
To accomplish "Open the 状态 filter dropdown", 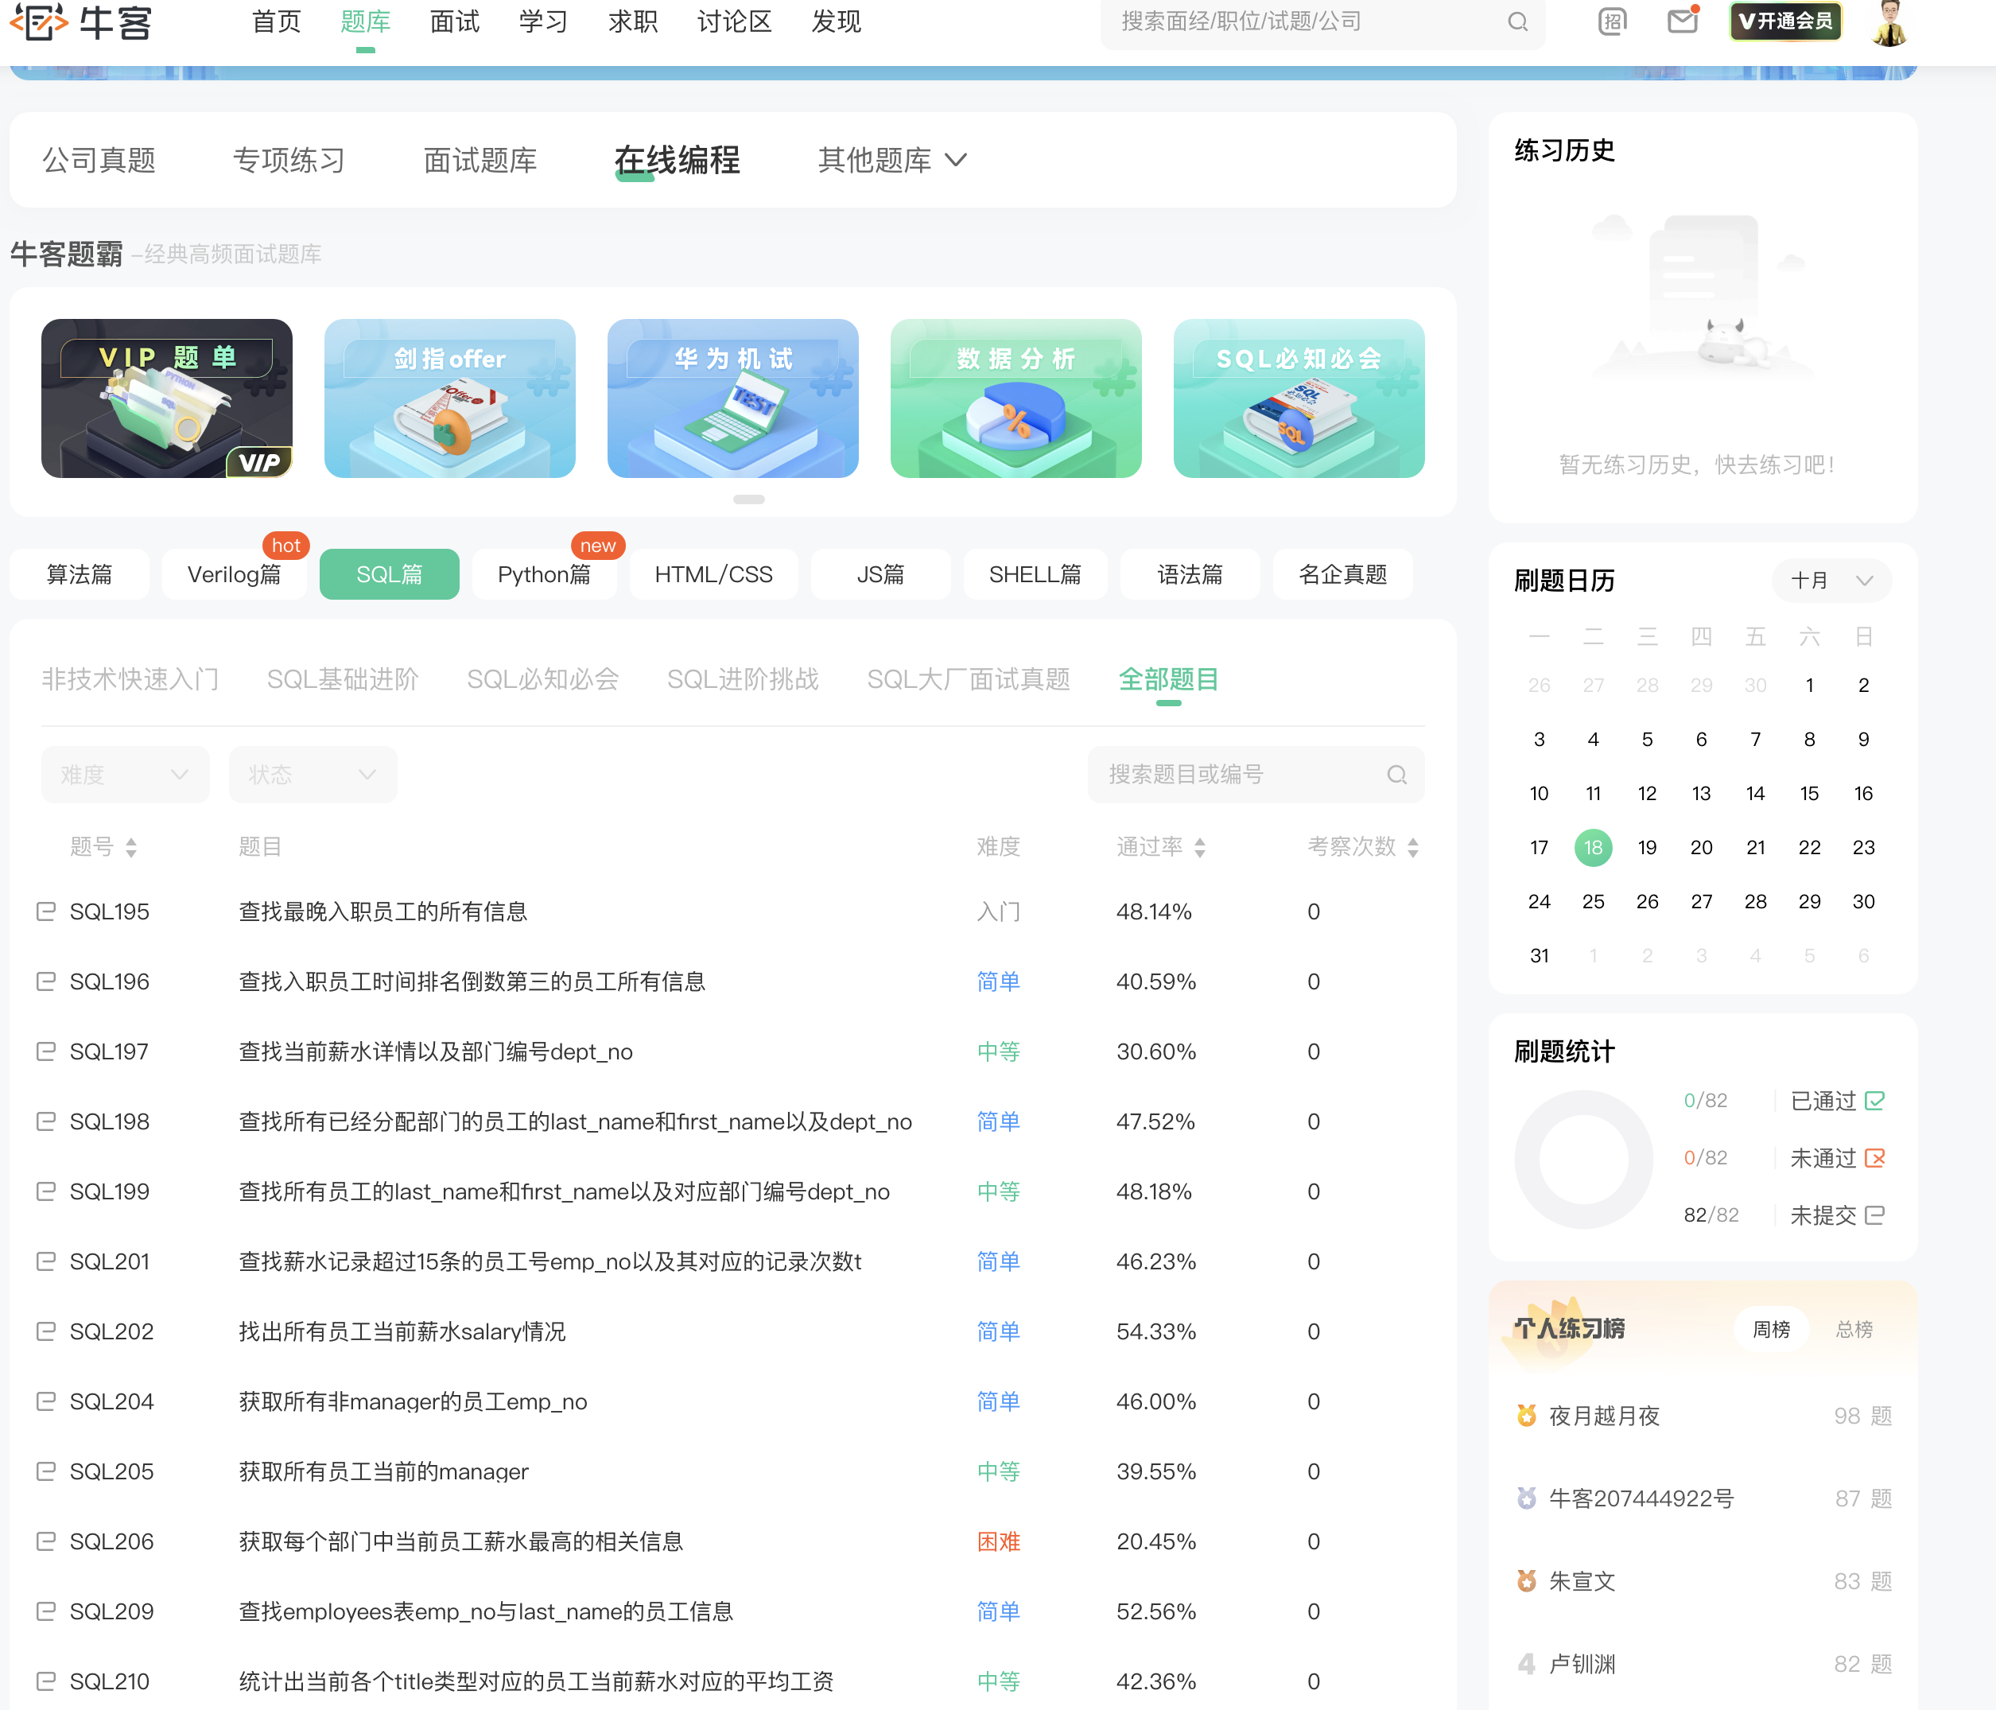I will [312, 774].
